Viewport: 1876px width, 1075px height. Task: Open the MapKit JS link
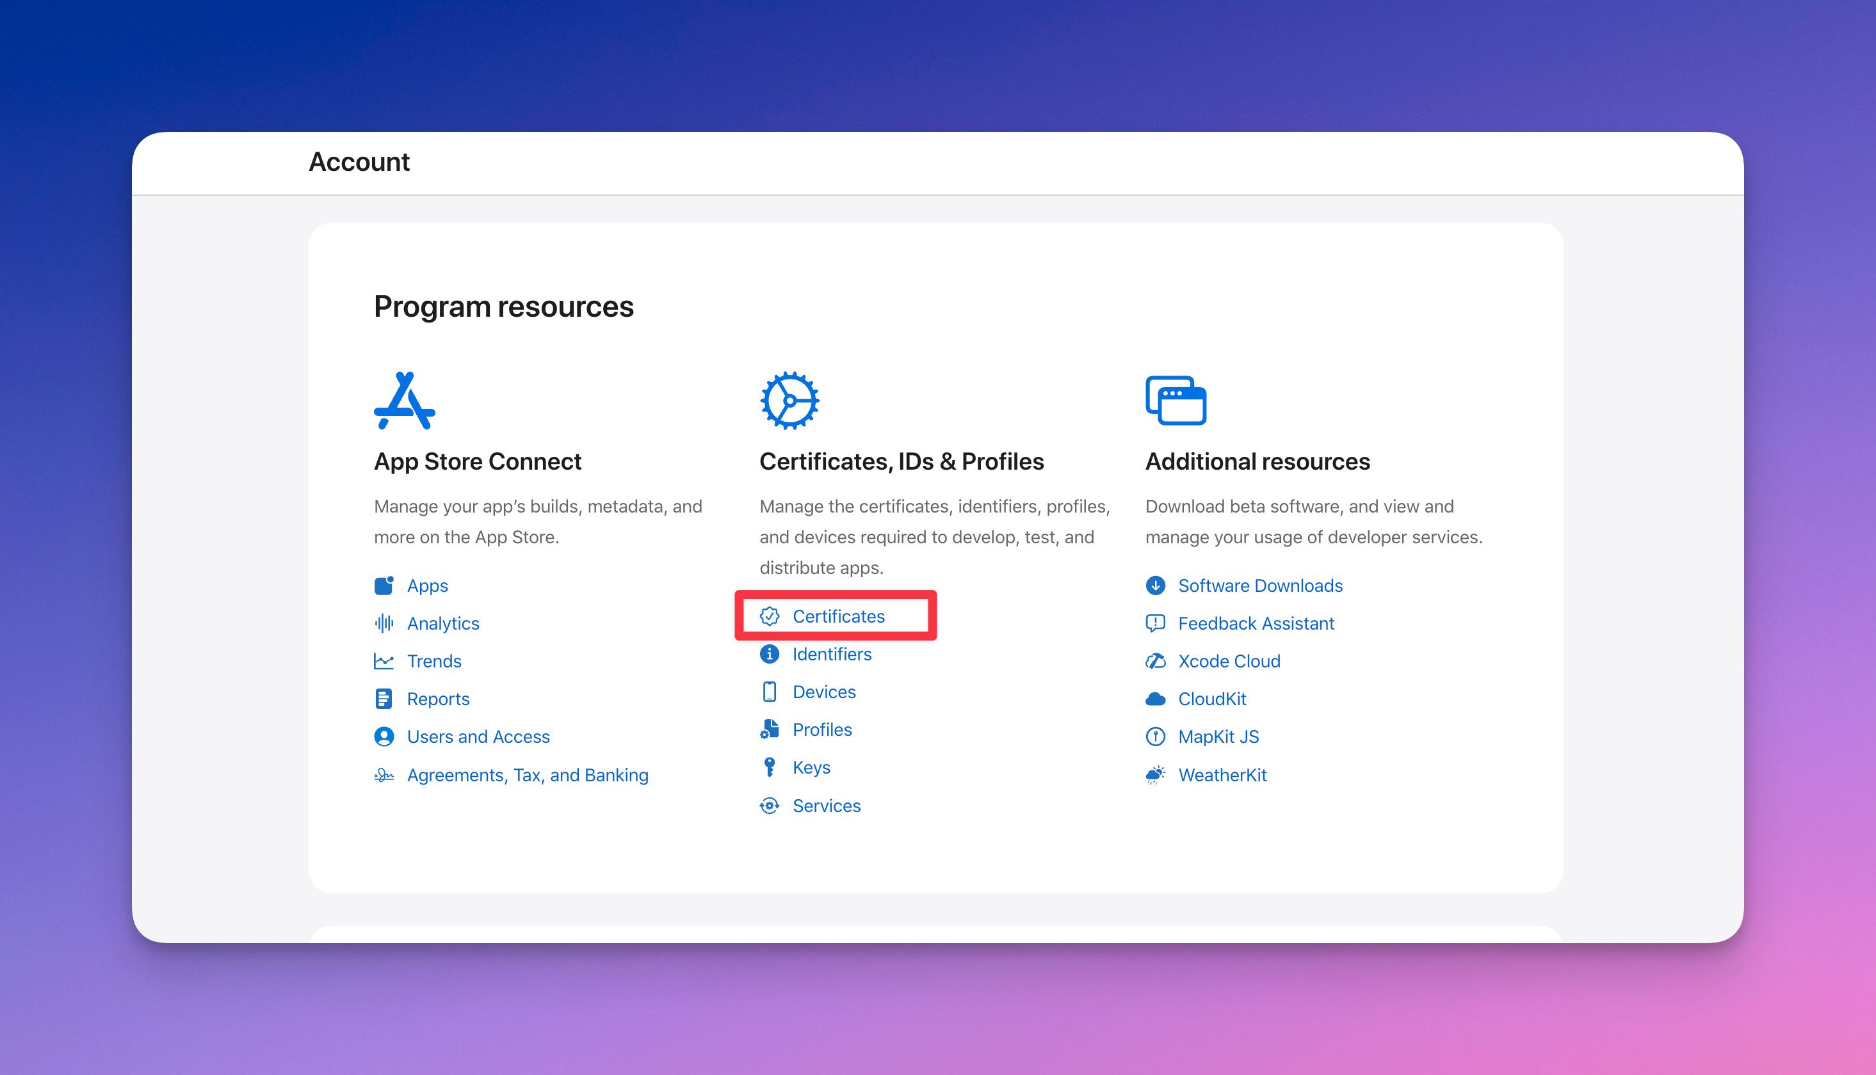coord(1219,736)
